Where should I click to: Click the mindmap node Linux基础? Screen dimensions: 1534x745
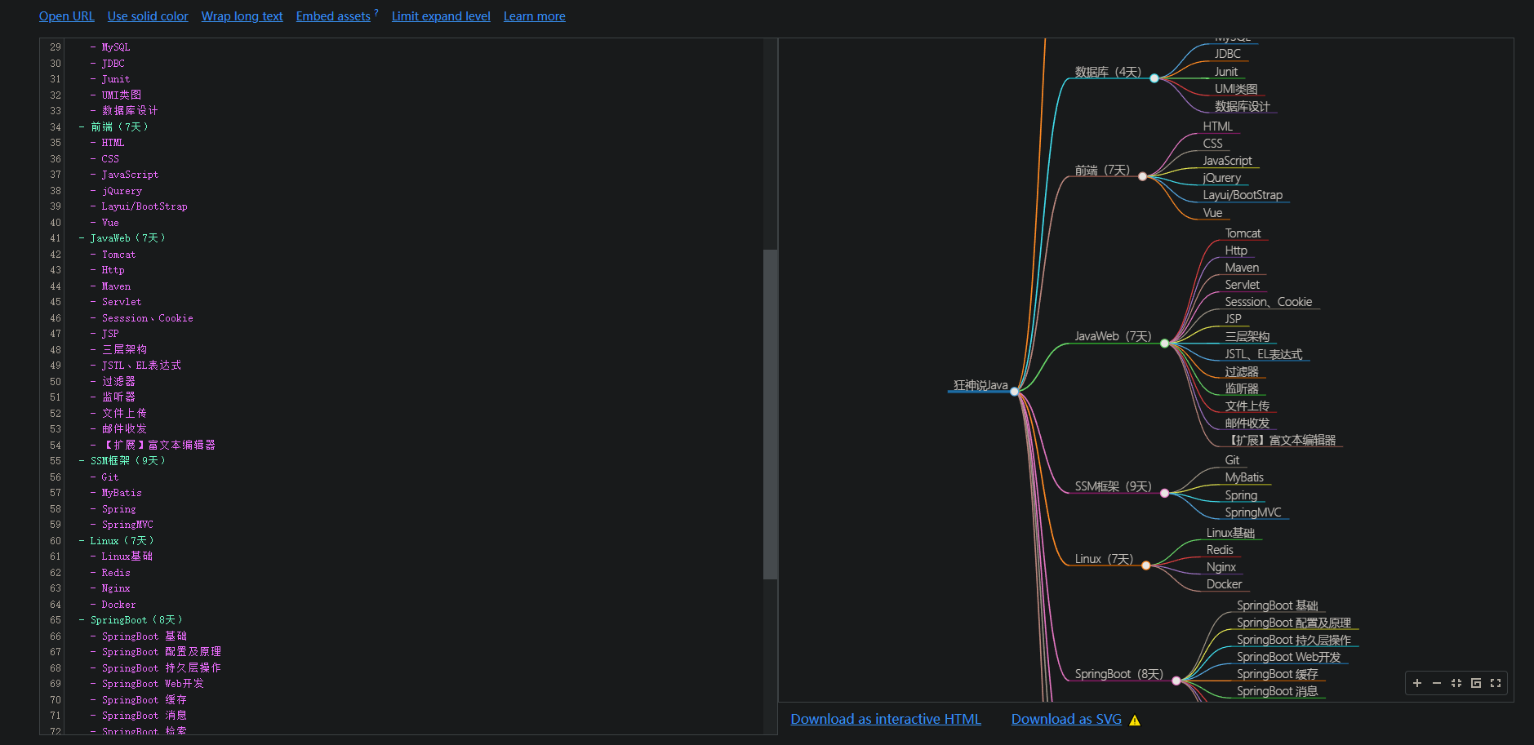pos(1230,533)
